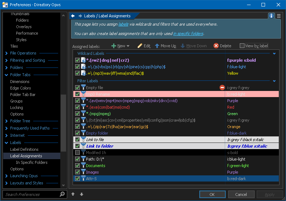The width and height of the screenshot is (286, 201).
Task: Expand the Folder Tree category
Action: click(6, 121)
